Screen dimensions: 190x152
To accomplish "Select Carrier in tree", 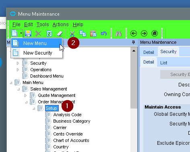I will 60,127.
